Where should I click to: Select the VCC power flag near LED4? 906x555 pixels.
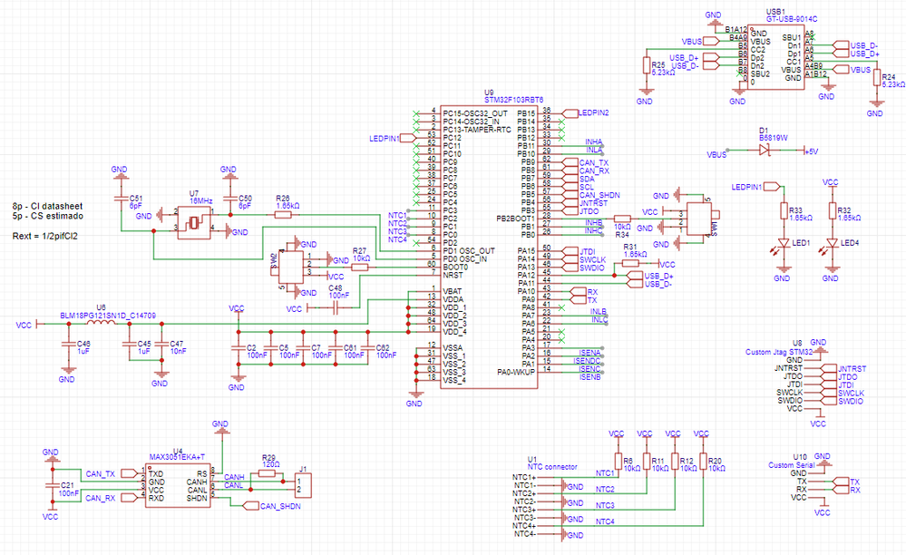(x=830, y=183)
